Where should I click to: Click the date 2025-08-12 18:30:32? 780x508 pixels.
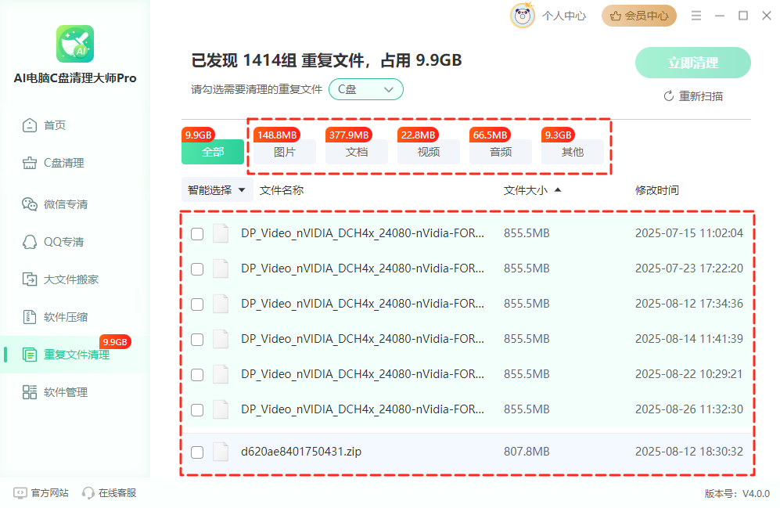click(x=689, y=452)
